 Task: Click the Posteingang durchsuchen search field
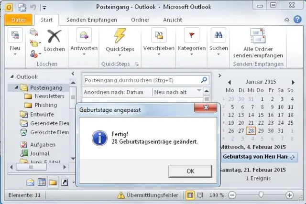coord(142,80)
